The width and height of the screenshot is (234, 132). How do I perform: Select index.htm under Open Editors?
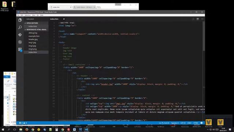[x=33, y=26]
